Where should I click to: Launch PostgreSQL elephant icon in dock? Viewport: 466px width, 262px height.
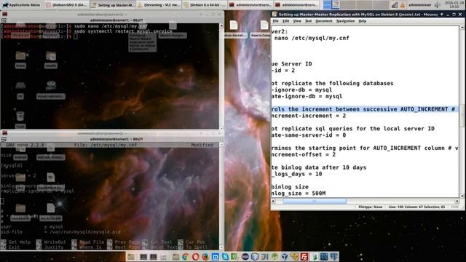coord(334,256)
